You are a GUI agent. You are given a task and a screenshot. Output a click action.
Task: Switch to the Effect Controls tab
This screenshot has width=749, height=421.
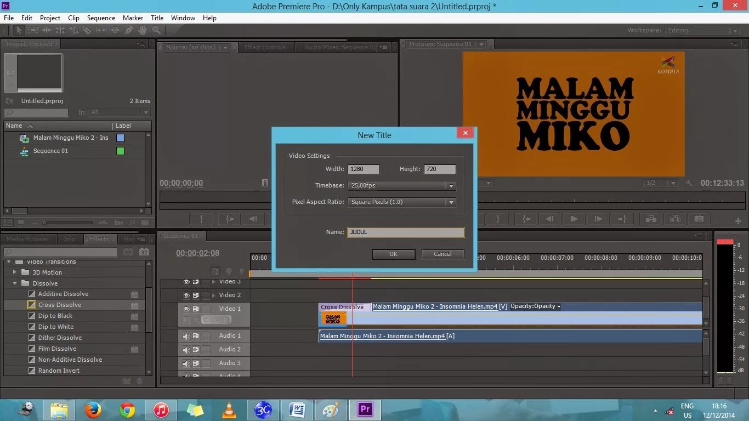(x=265, y=47)
